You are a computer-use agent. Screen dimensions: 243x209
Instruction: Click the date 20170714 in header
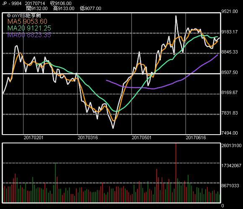(x=35, y=3)
